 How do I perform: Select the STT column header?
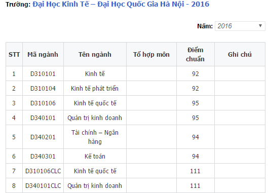click(x=14, y=54)
